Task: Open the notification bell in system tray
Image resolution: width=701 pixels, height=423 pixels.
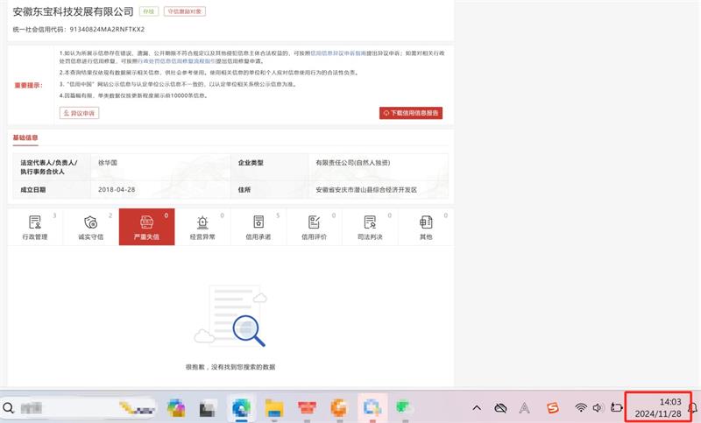Action: (692, 407)
